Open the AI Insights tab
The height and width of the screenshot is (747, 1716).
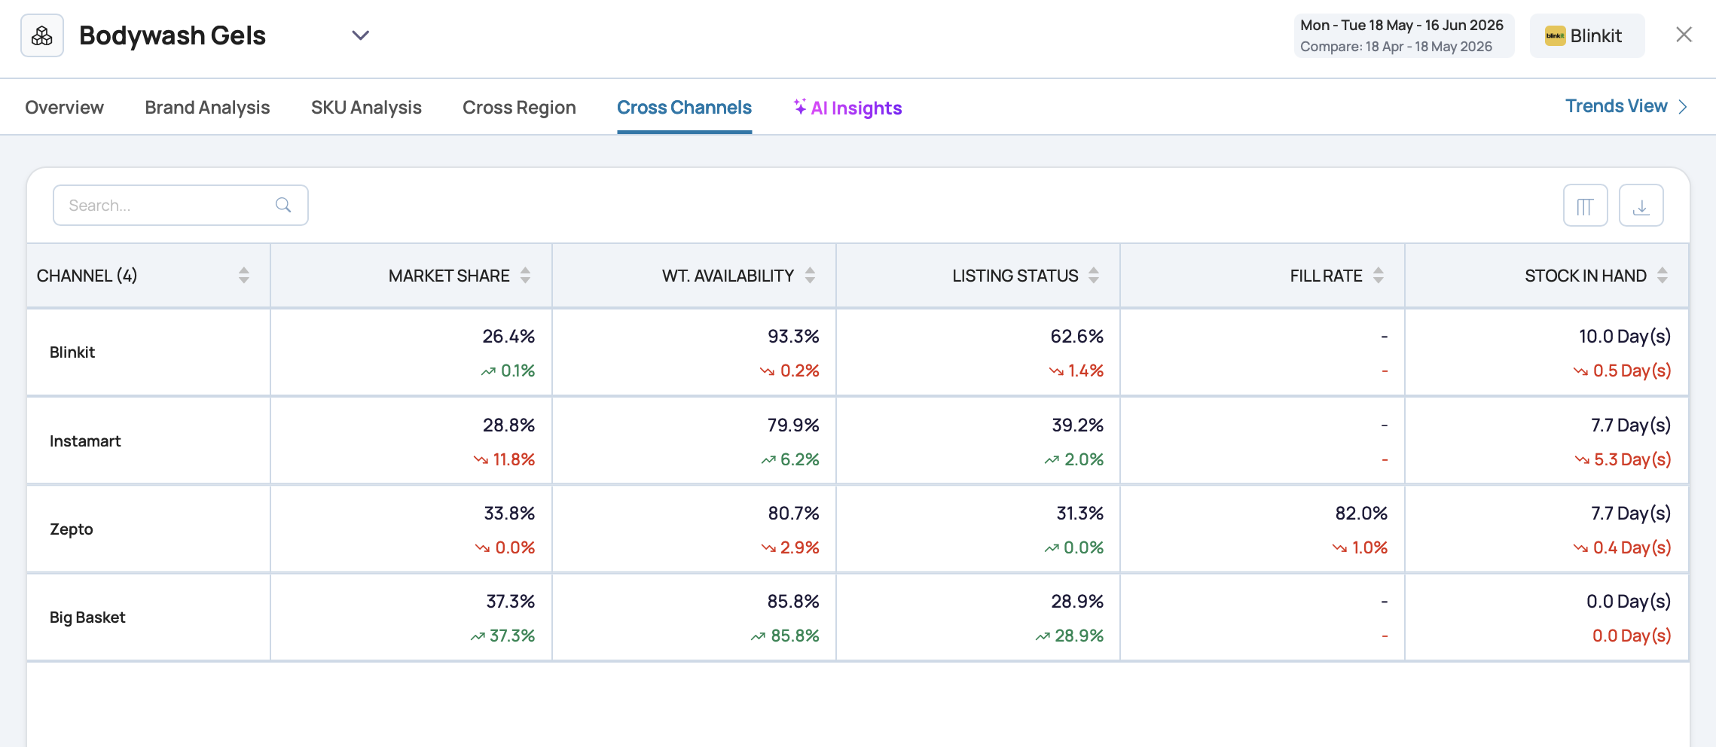tap(847, 108)
